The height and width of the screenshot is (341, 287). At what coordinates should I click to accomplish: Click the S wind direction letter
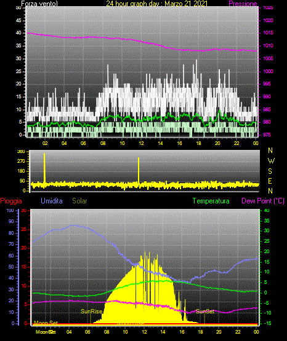tap(270, 171)
